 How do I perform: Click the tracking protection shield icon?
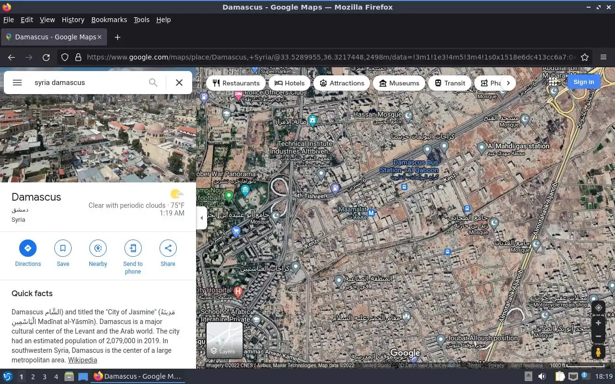(65, 57)
